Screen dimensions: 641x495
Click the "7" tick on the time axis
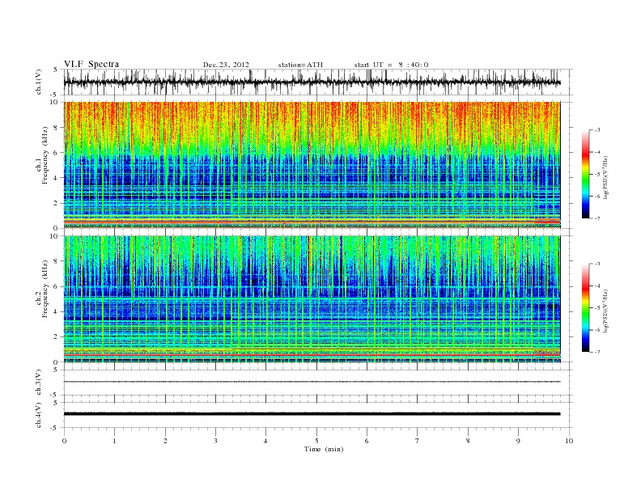[x=418, y=441]
